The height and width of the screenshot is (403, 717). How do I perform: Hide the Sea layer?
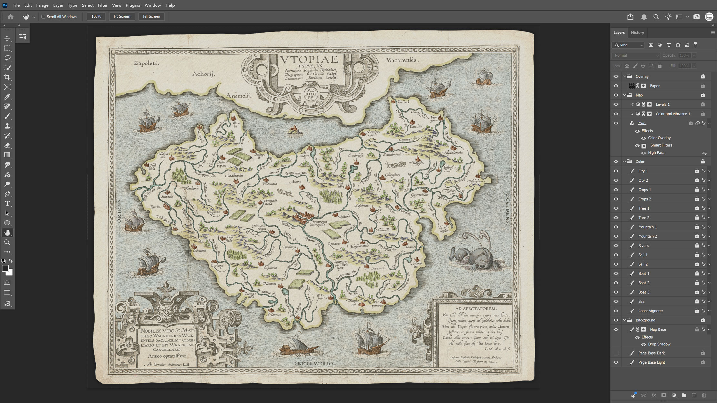click(616, 302)
